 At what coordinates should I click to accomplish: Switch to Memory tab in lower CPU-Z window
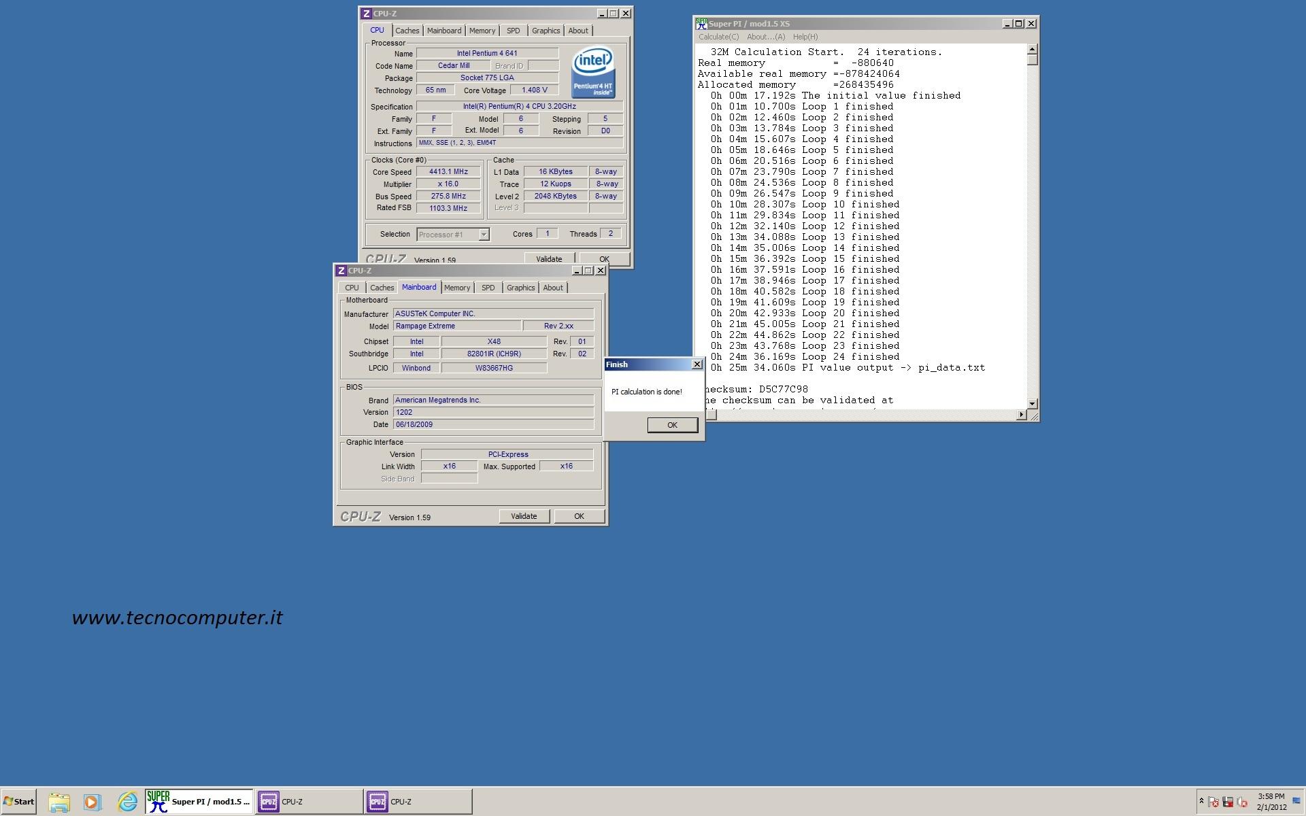pyautogui.click(x=457, y=288)
